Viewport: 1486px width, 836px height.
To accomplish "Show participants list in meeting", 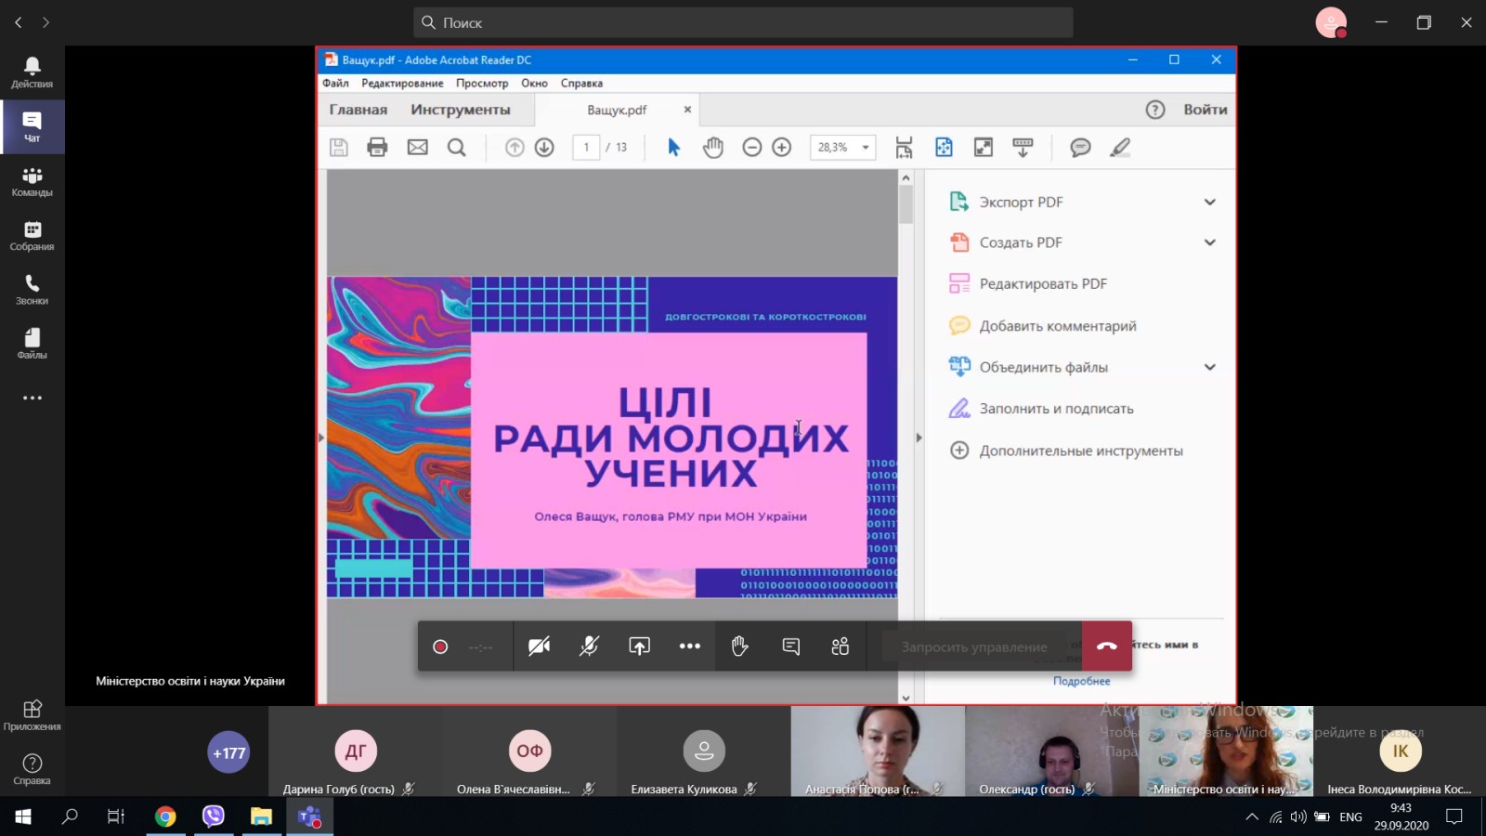I will tap(841, 647).
